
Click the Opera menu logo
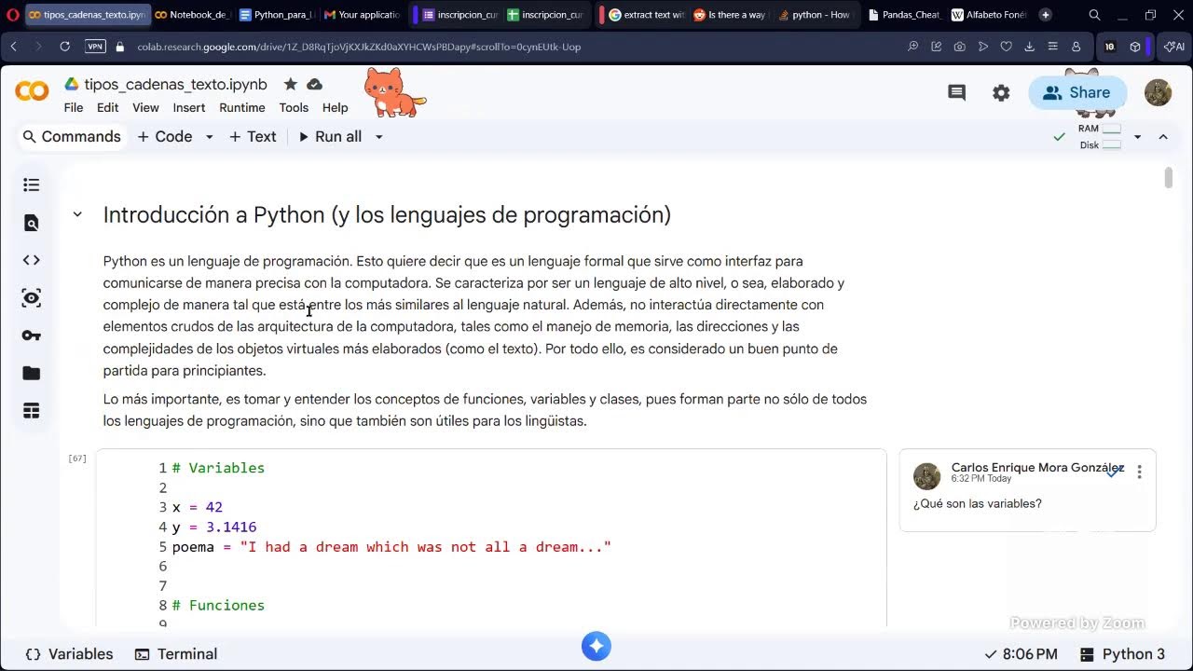[11, 15]
